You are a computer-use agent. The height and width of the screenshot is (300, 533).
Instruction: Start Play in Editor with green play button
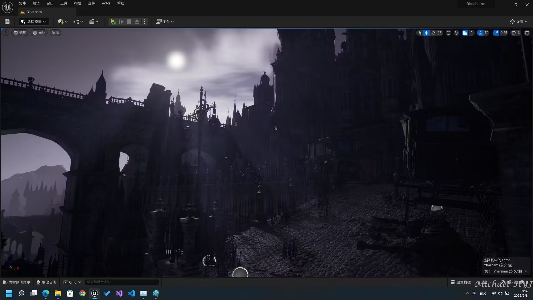coord(113,22)
